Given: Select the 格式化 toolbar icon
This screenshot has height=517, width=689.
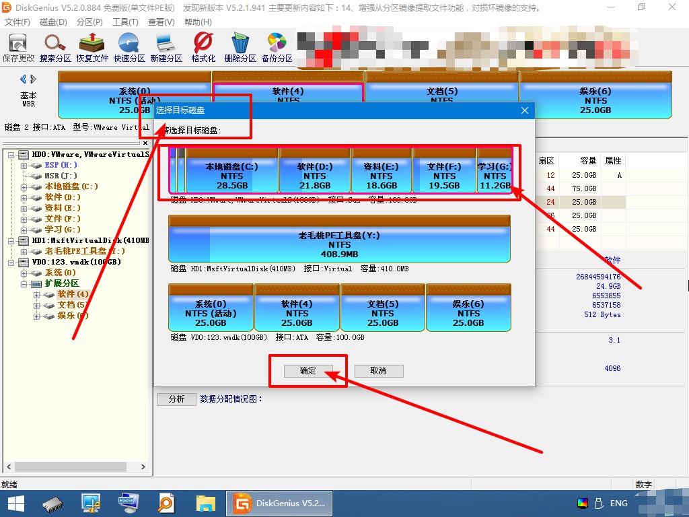Looking at the screenshot, I should click(x=203, y=48).
